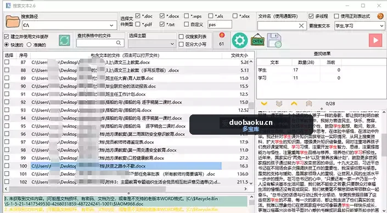Select row 97 党员教师师德鉴定表.docx
Image resolution: width=387 pixels, height=213 pixels.
[x=127, y=142]
